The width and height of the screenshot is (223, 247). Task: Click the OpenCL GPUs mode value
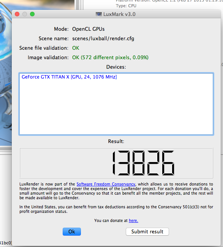pyautogui.click(x=88, y=29)
